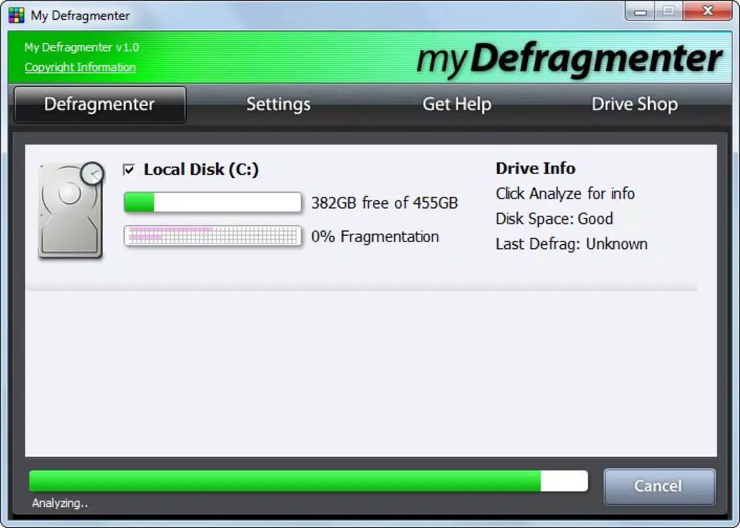The width and height of the screenshot is (740, 528).
Task: Click the 'Disk Space: Good' text
Action: 555,219
